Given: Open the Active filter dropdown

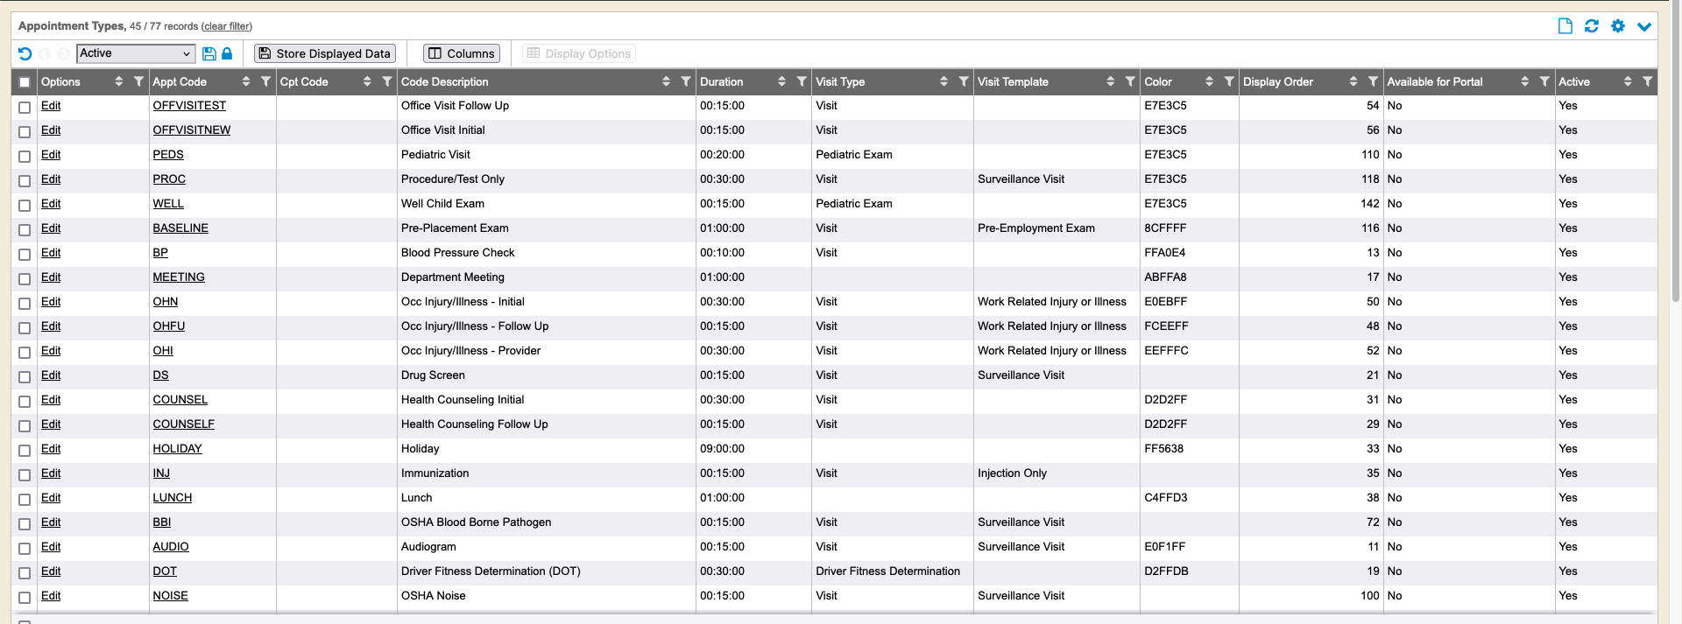Looking at the screenshot, I should pyautogui.click(x=135, y=53).
